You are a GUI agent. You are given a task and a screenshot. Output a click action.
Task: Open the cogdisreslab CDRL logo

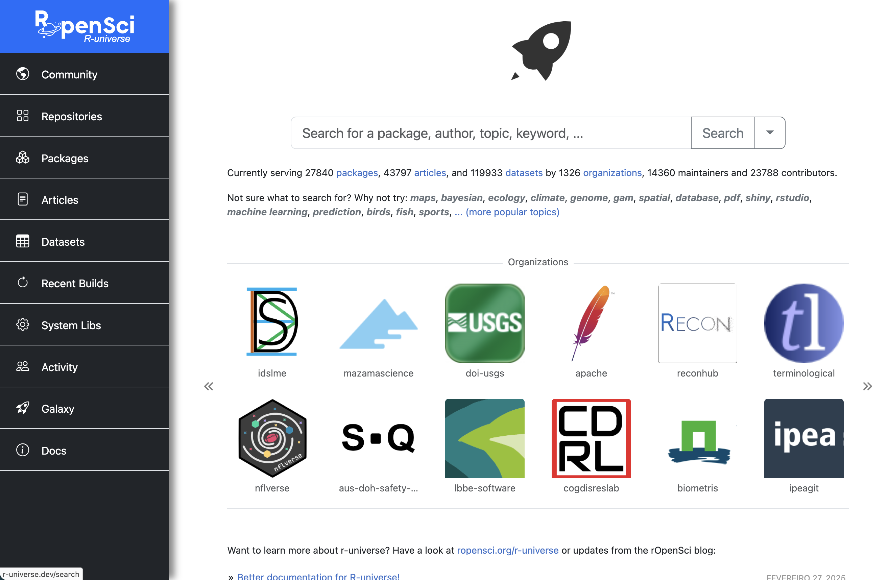click(591, 438)
